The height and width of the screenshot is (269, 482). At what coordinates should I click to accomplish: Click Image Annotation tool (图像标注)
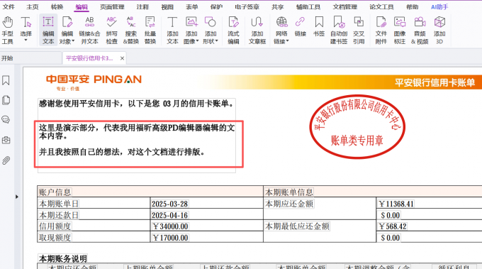pos(400,30)
